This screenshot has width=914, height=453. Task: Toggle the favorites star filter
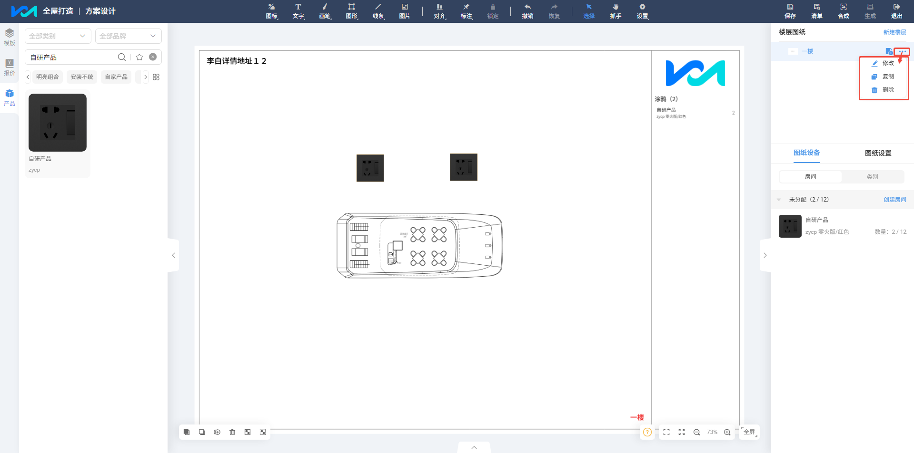click(x=139, y=57)
